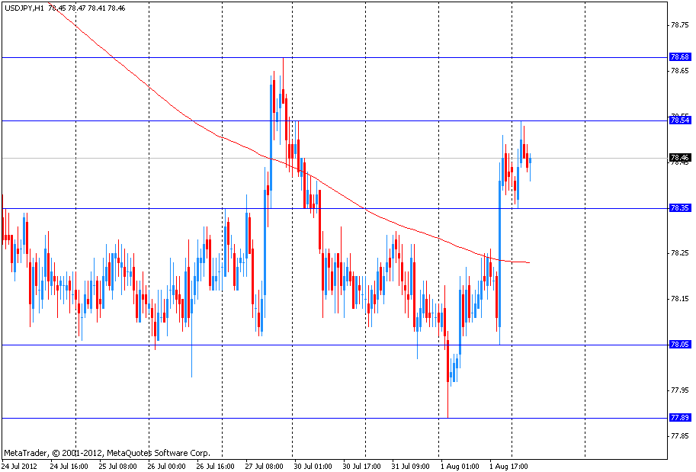Viewport: 696px width, 472px height.
Task: Select the 24 Jul 2012 date label
Action: (19, 465)
